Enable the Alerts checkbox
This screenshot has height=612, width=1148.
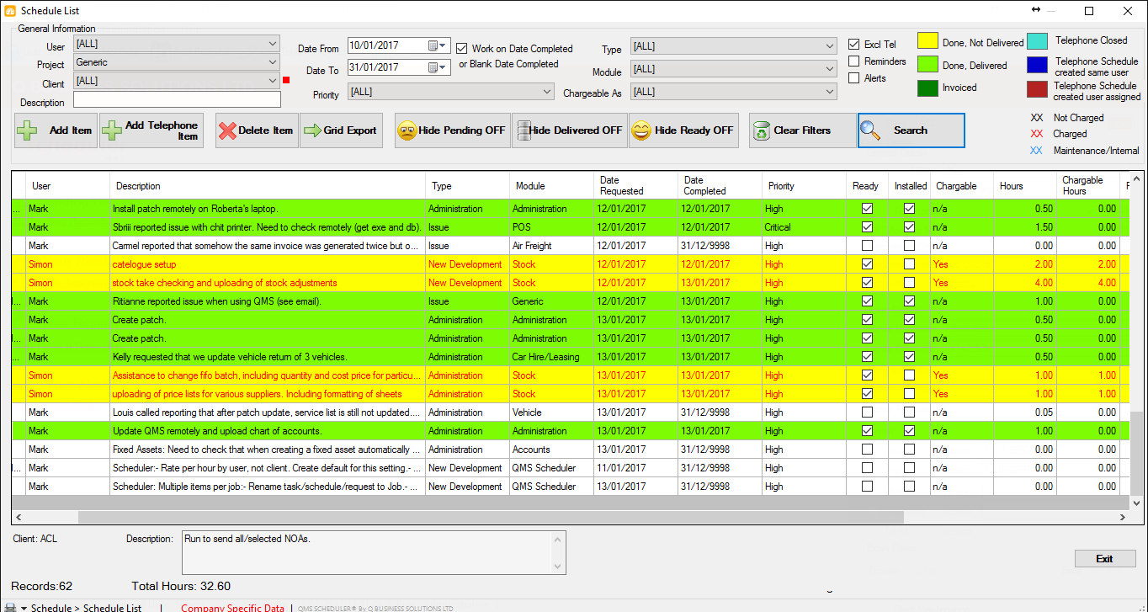tap(853, 78)
